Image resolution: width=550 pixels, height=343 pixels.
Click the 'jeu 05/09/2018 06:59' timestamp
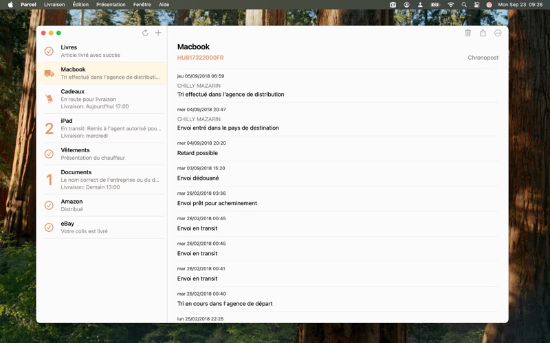click(x=201, y=76)
